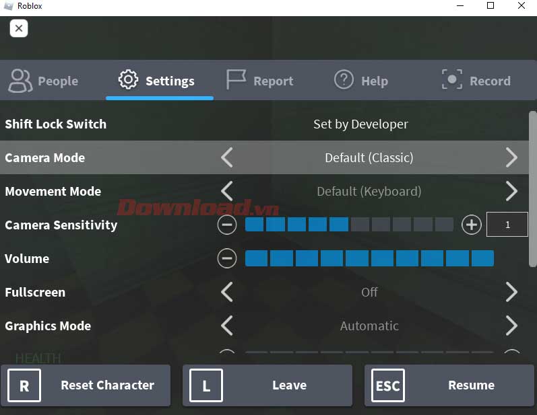Click 'Set by Developer' text

tap(360, 124)
